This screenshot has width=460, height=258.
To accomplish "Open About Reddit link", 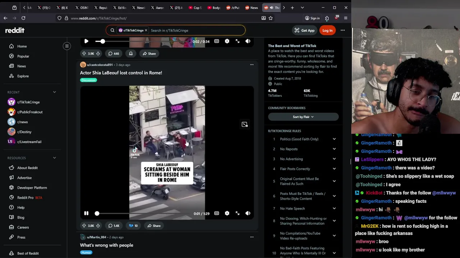I will tap(27, 168).
